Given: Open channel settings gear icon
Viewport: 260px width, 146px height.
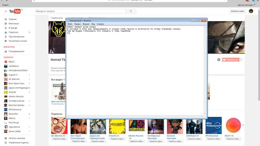Looking at the screenshot, I should pyautogui.click(x=219, y=60).
